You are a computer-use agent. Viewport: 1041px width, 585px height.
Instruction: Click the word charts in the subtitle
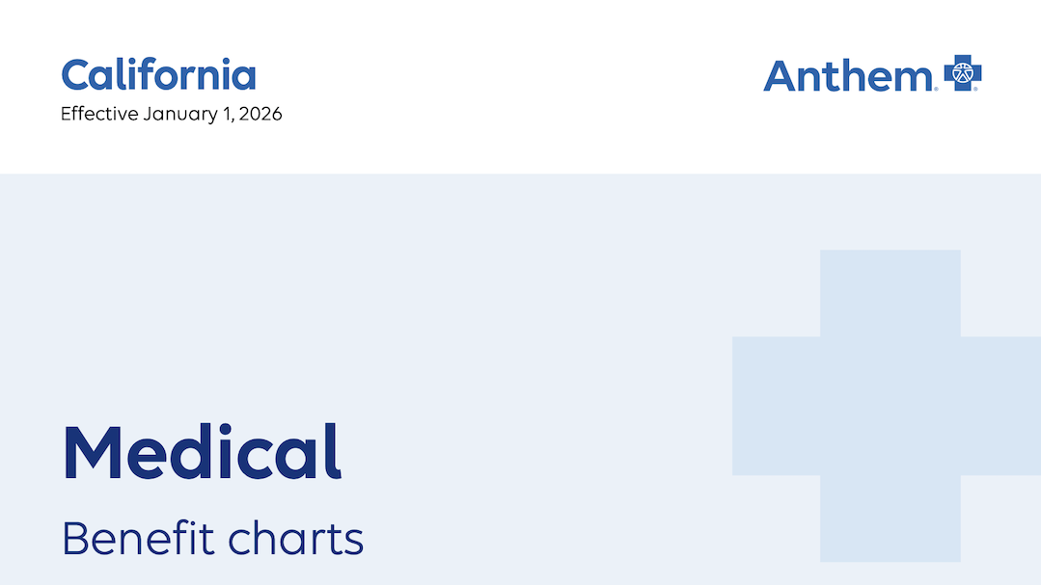296,540
